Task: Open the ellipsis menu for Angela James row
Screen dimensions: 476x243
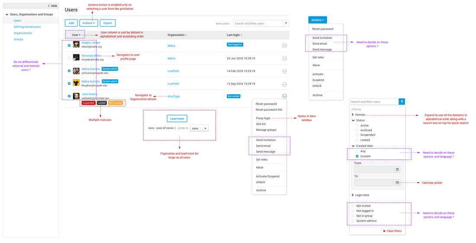Action: click(x=284, y=45)
